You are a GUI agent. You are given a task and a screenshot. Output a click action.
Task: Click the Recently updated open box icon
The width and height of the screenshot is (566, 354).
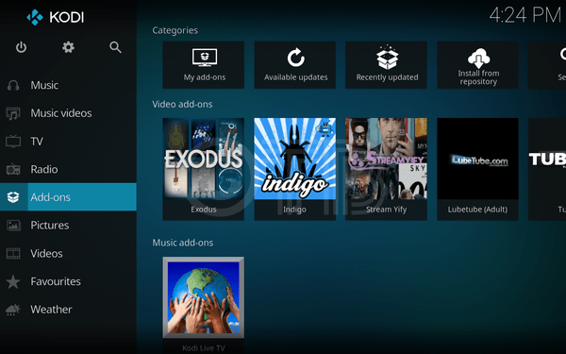387,57
